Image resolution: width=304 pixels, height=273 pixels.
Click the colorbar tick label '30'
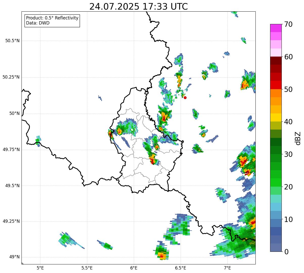pyautogui.click(x=288, y=154)
